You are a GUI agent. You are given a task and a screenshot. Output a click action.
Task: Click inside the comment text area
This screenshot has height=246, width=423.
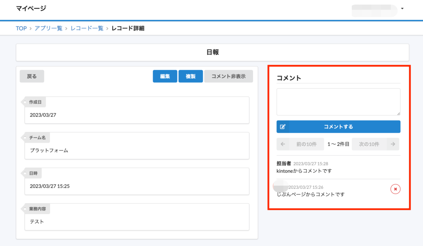(x=338, y=101)
